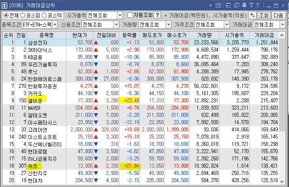Select the 이스트소프트 stock name
The image size is (289, 187).
(x=42, y=137)
